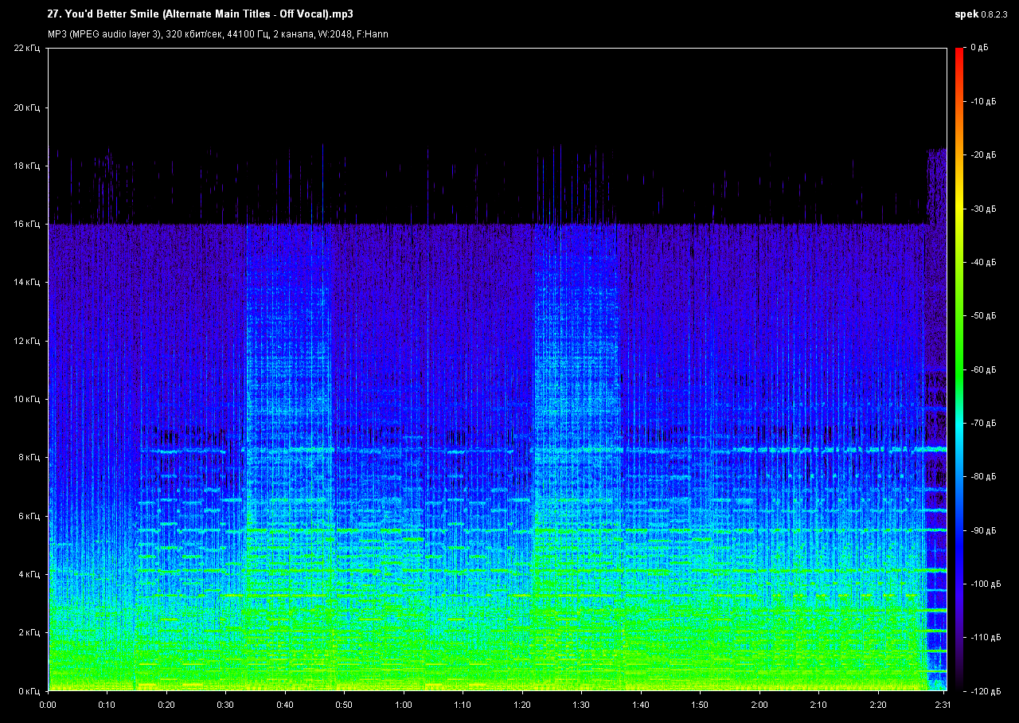Click the 22 кГц frequency axis label
1019x723 pixels.
click(27, 49)
